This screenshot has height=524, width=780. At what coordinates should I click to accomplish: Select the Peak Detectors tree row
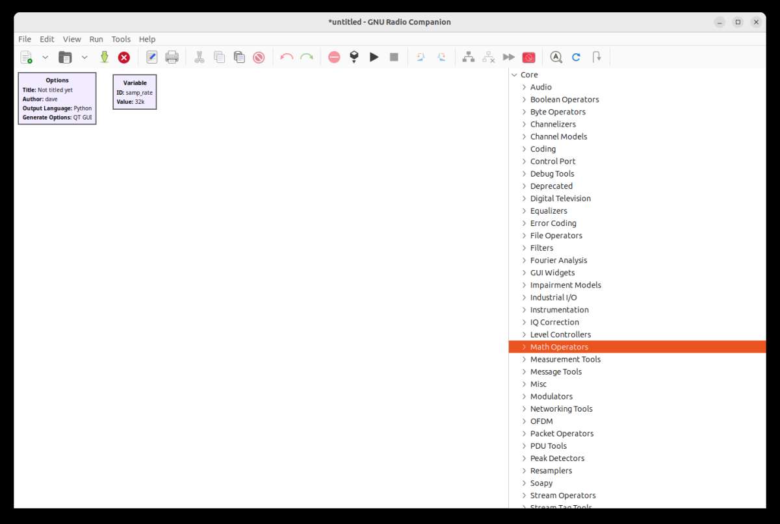[x=637, y=458]
